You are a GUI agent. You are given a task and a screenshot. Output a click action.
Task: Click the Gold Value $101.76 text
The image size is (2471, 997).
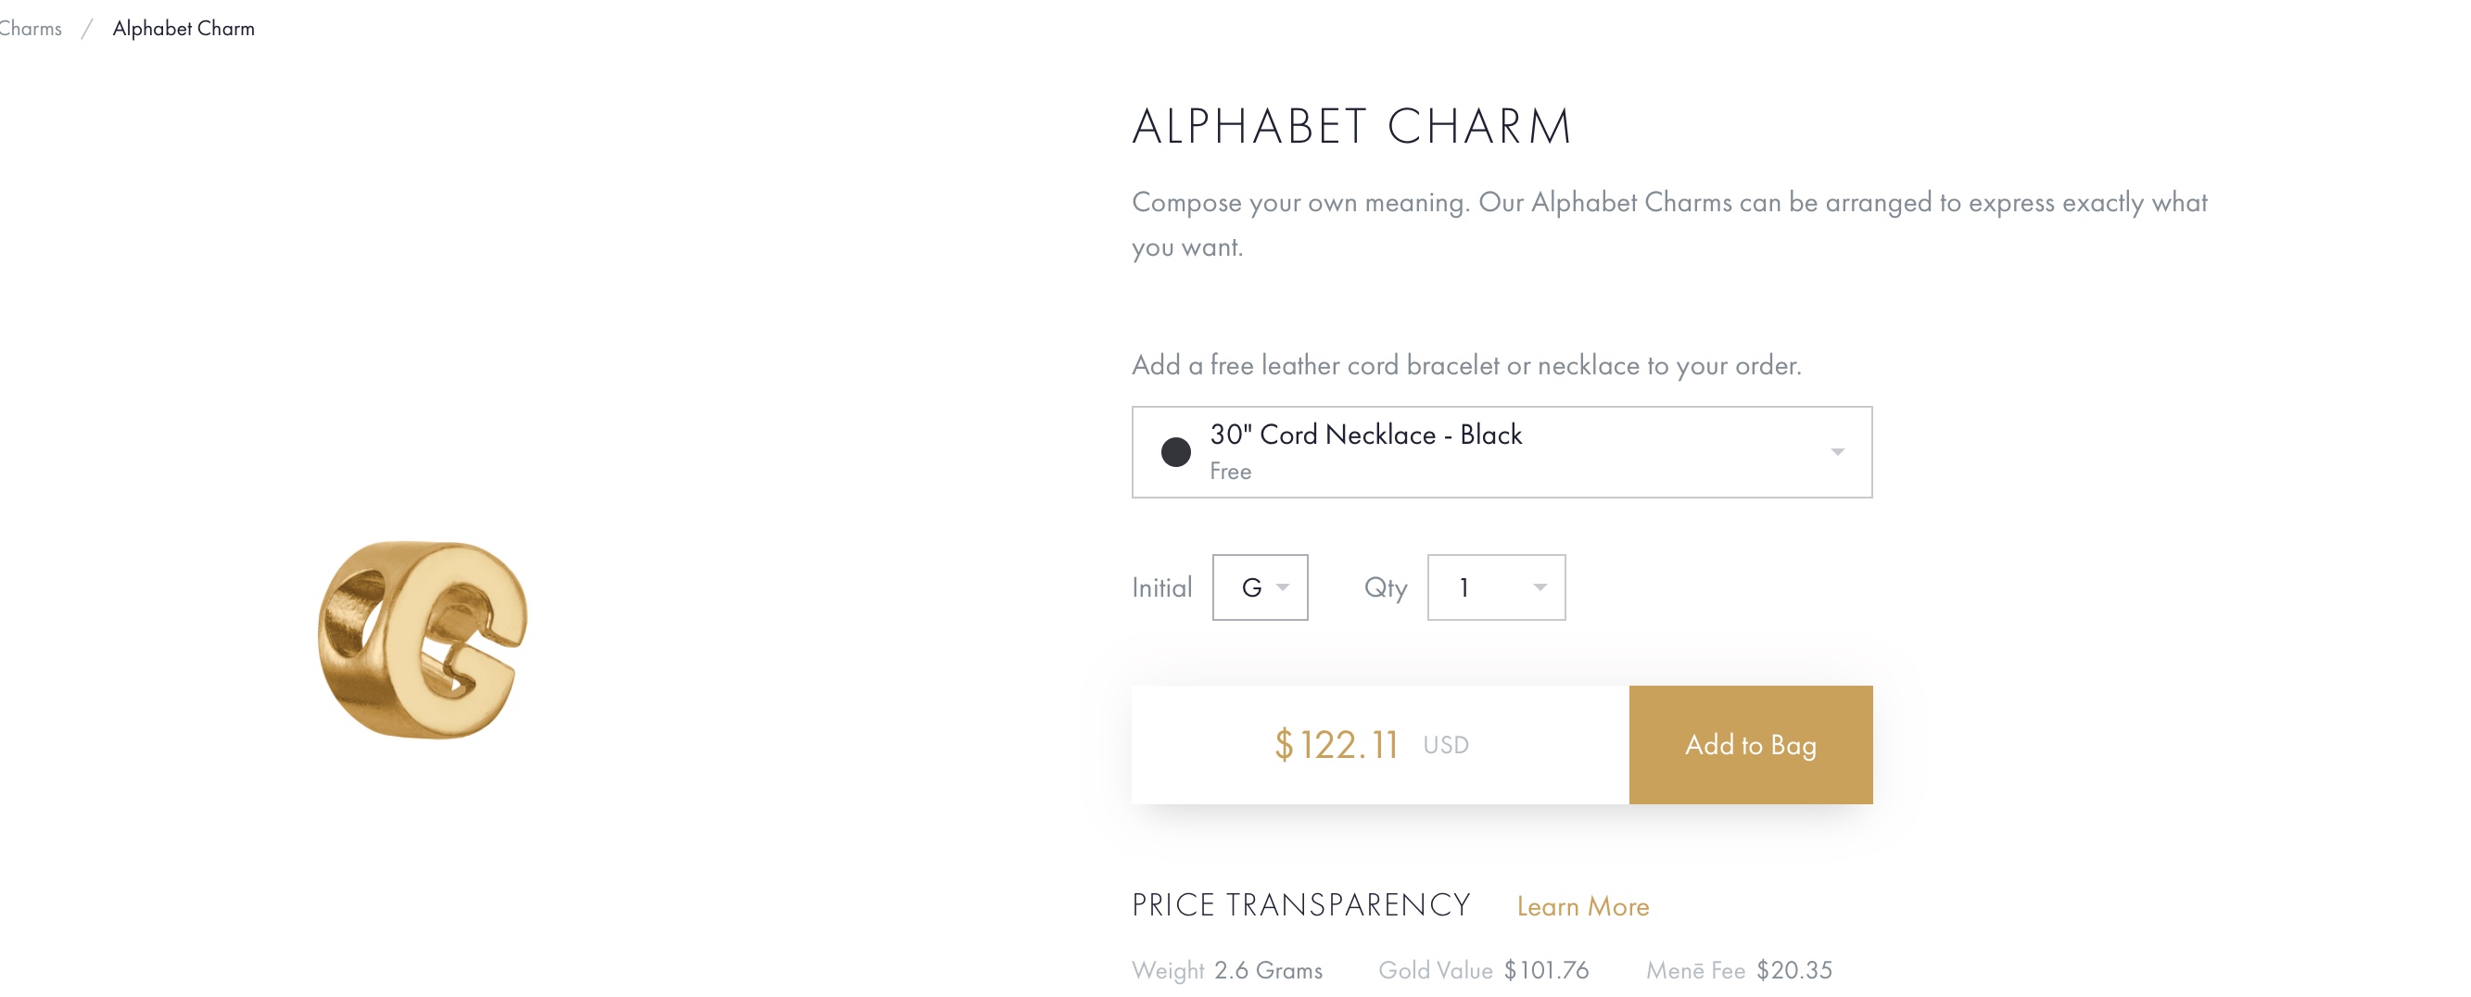pos(1484,970)
